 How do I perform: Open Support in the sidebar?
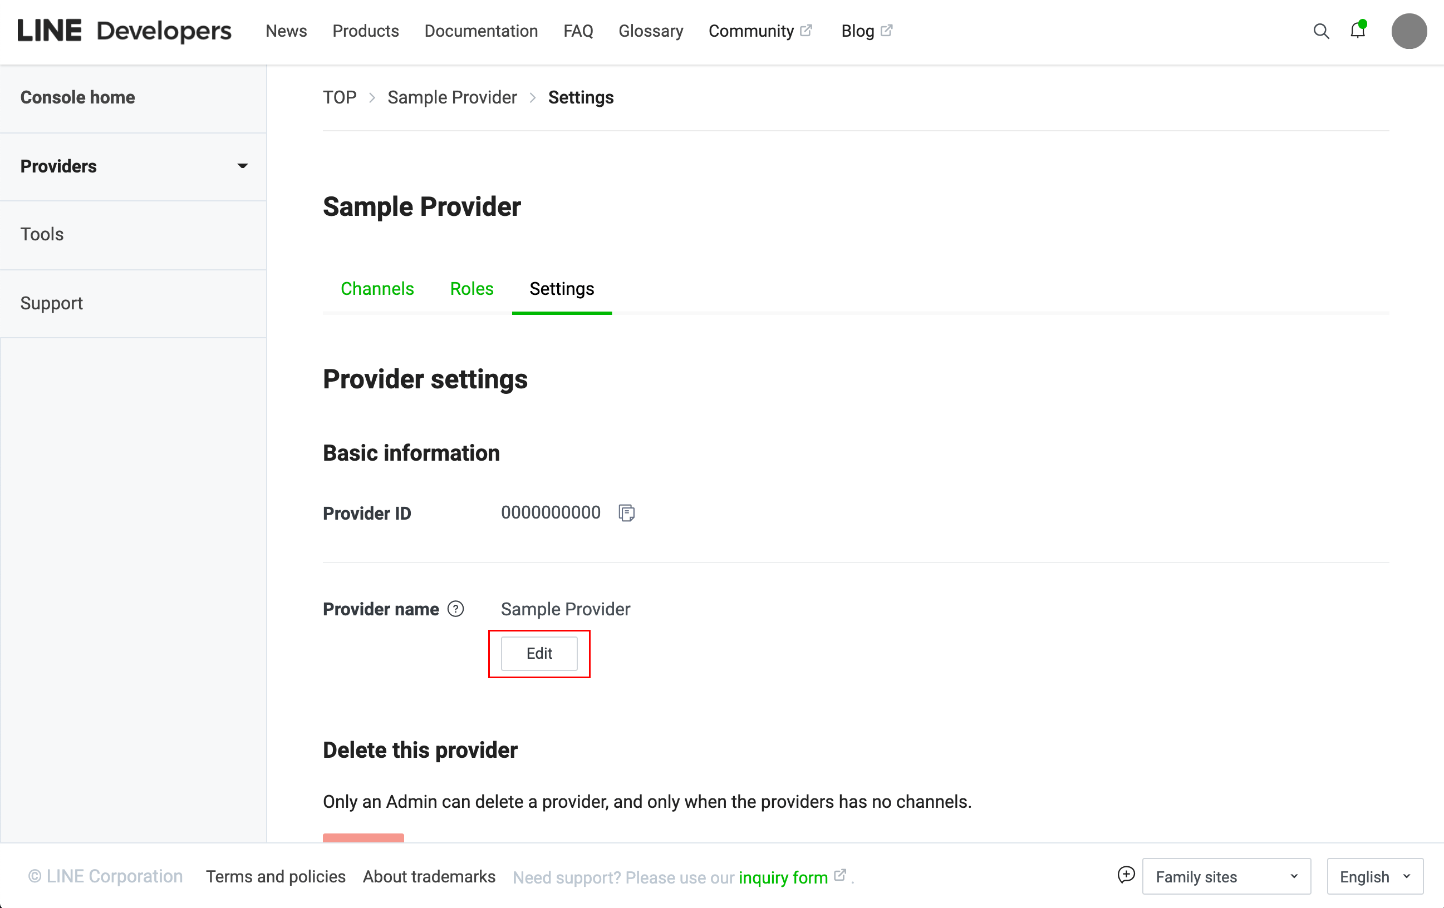[x=52, y=303]
